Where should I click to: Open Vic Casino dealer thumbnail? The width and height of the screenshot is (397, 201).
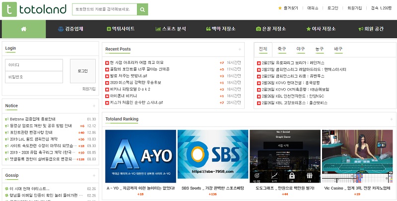tap(357, 156)
